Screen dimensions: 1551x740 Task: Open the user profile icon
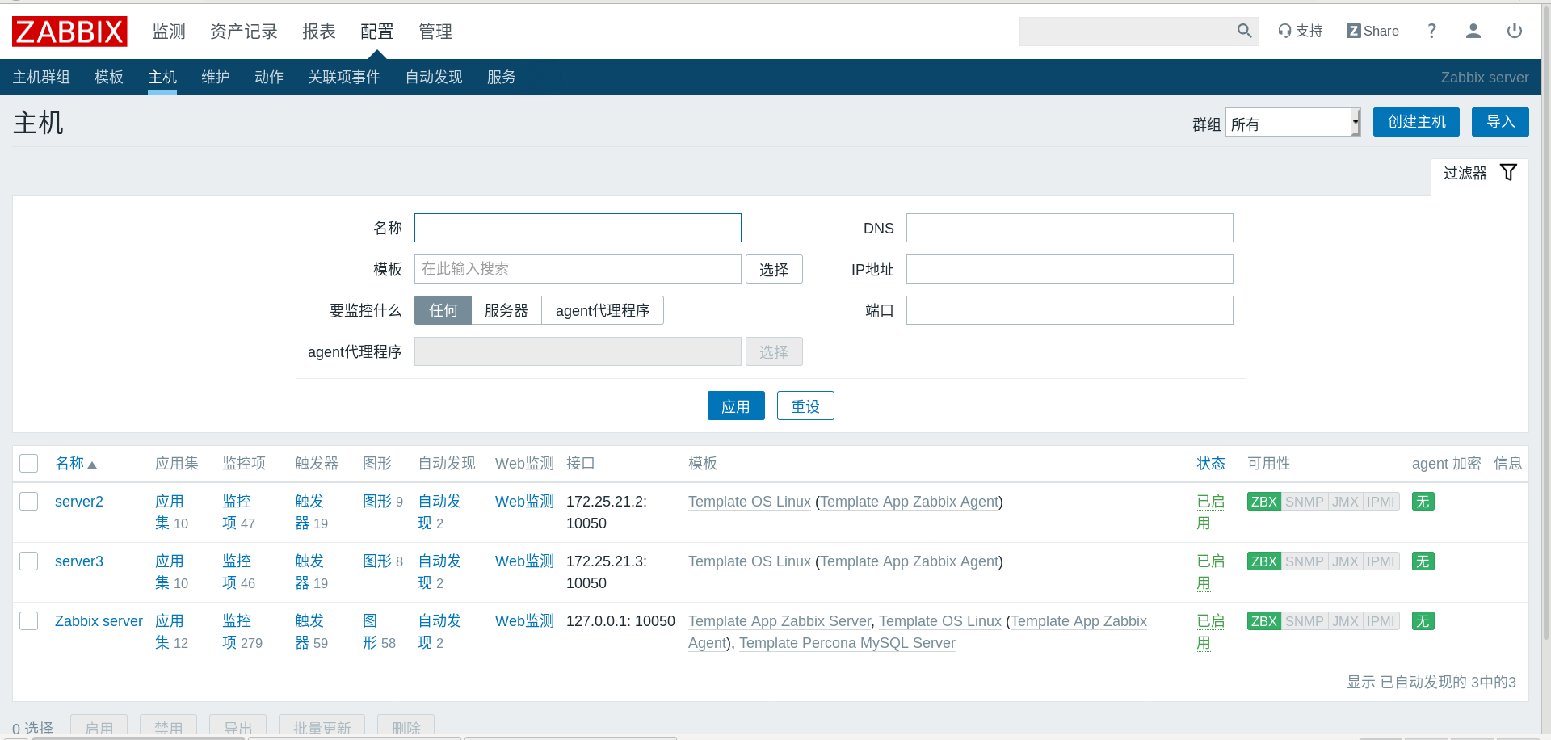[x=1473, y=31]
